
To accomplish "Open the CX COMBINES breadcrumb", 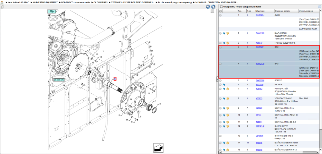I will tap(100, 2).
